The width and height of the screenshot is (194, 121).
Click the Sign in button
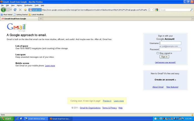click(x=164, y=57)
